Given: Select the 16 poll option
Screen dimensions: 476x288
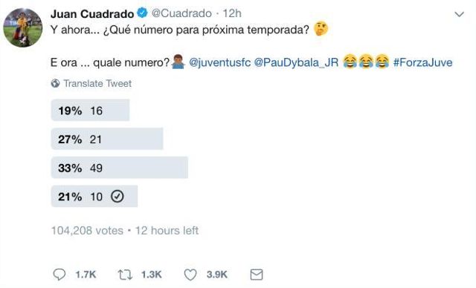Looking at the screenshot, I should pyautogui.click(x=90, y=111).
